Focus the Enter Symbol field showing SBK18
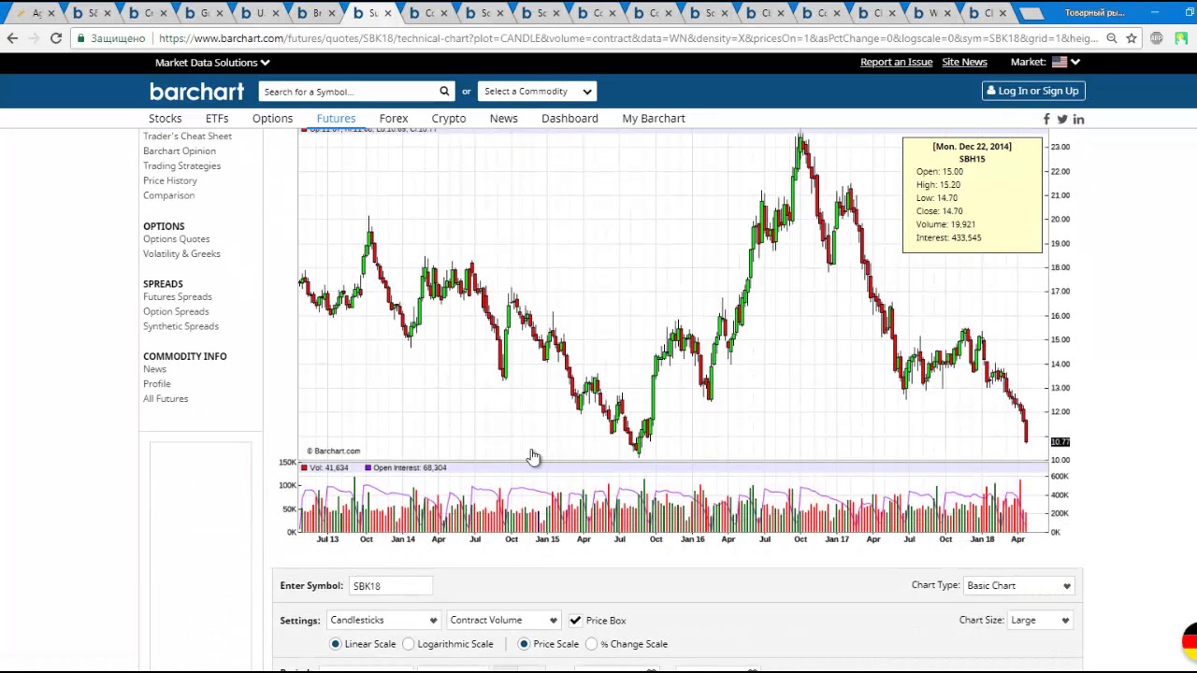 390,586
